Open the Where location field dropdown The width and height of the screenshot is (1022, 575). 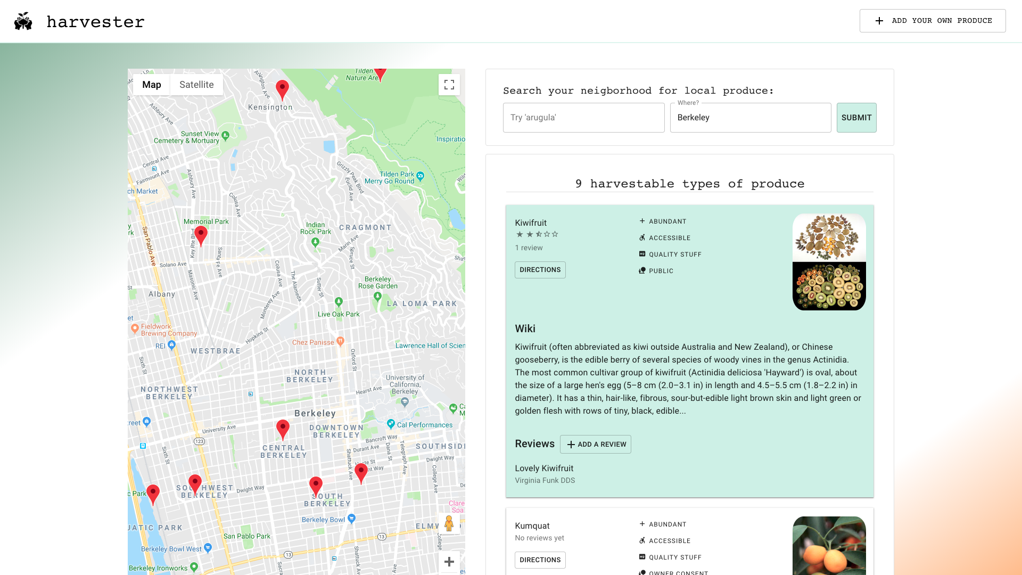point(750,117)
